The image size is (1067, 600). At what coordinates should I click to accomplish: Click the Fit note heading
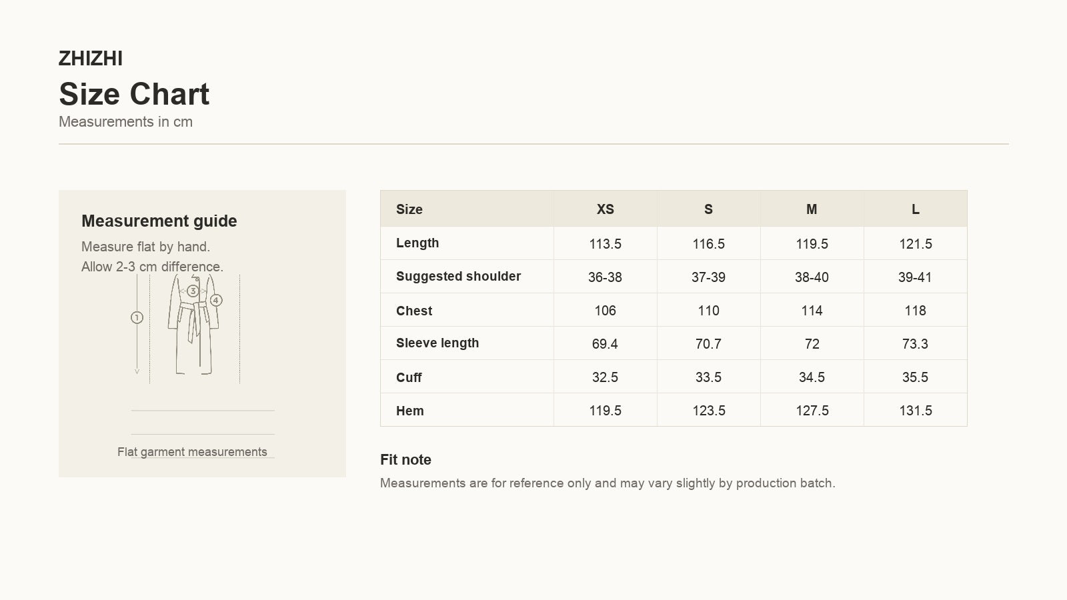405,460
